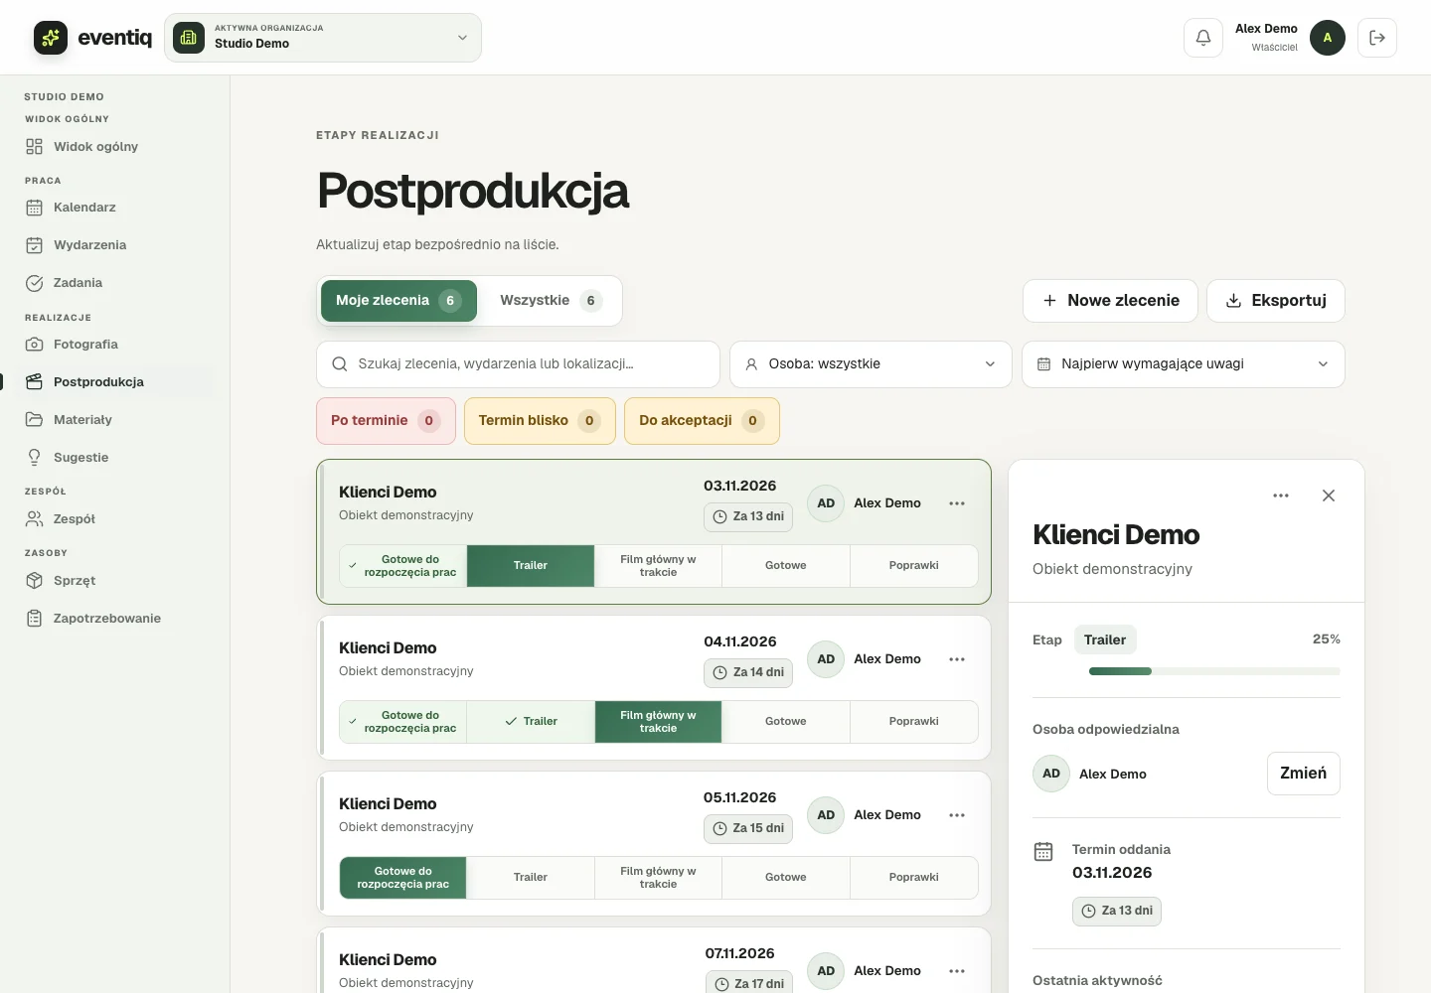1431x993 pixels.
Task: Click the Eksportuj button
Action: [1276, 301]
